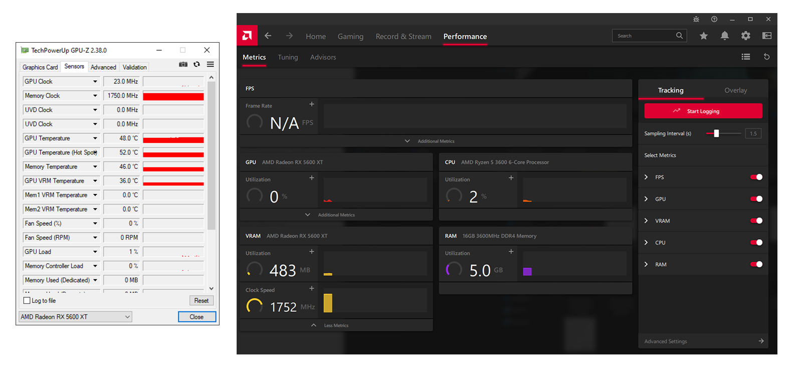This screenshot has width=796, height=367.
Task: Click the GPU-Z title bar app icon
Action: [x=25, y=50]
